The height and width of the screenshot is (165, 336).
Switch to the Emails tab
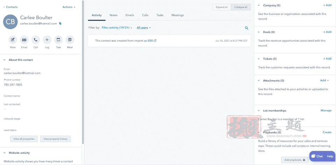(130, 15)
